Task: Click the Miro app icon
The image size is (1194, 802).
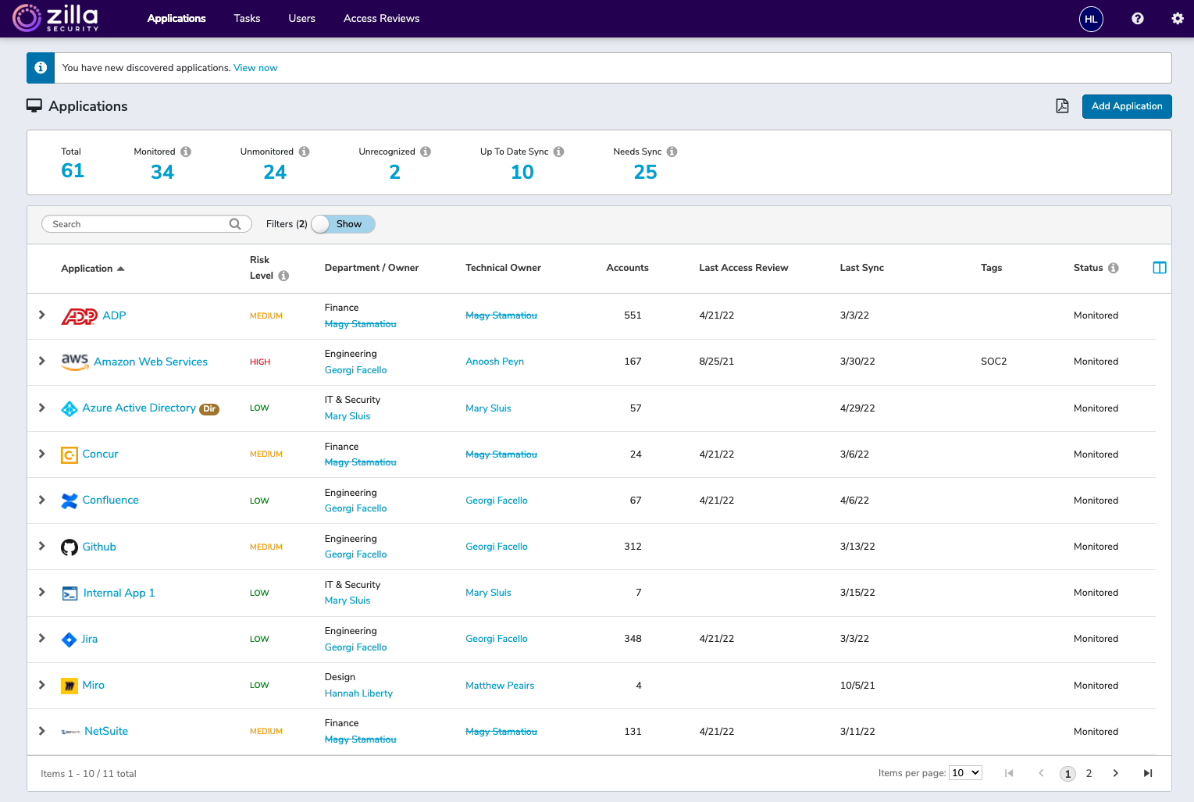Action: point(69,685)
